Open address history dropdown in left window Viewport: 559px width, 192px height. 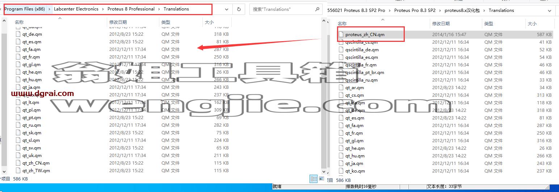pos(227,9)
